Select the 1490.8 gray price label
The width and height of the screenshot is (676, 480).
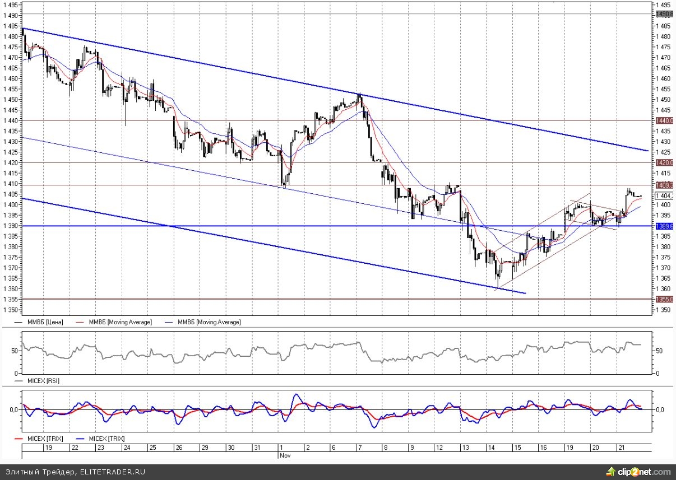[x=664, y=13]
